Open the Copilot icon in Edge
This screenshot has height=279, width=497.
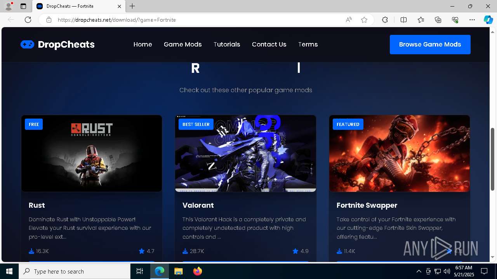pos(488,20)
